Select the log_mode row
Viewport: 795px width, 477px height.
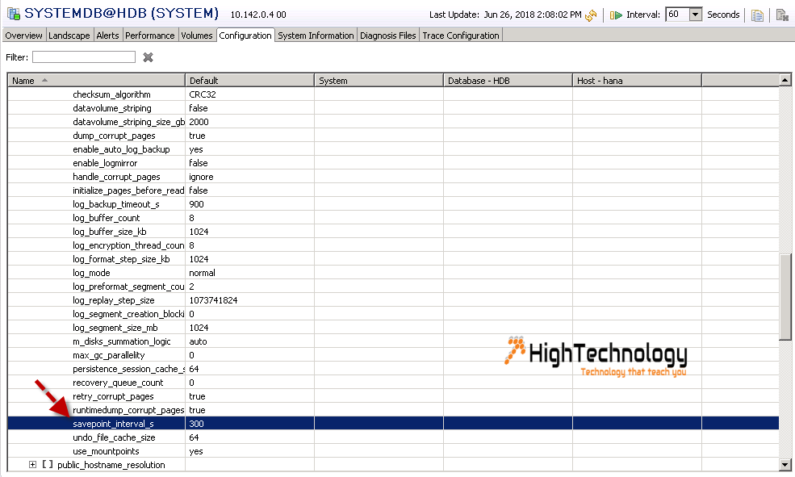click(x=393, y=272)
